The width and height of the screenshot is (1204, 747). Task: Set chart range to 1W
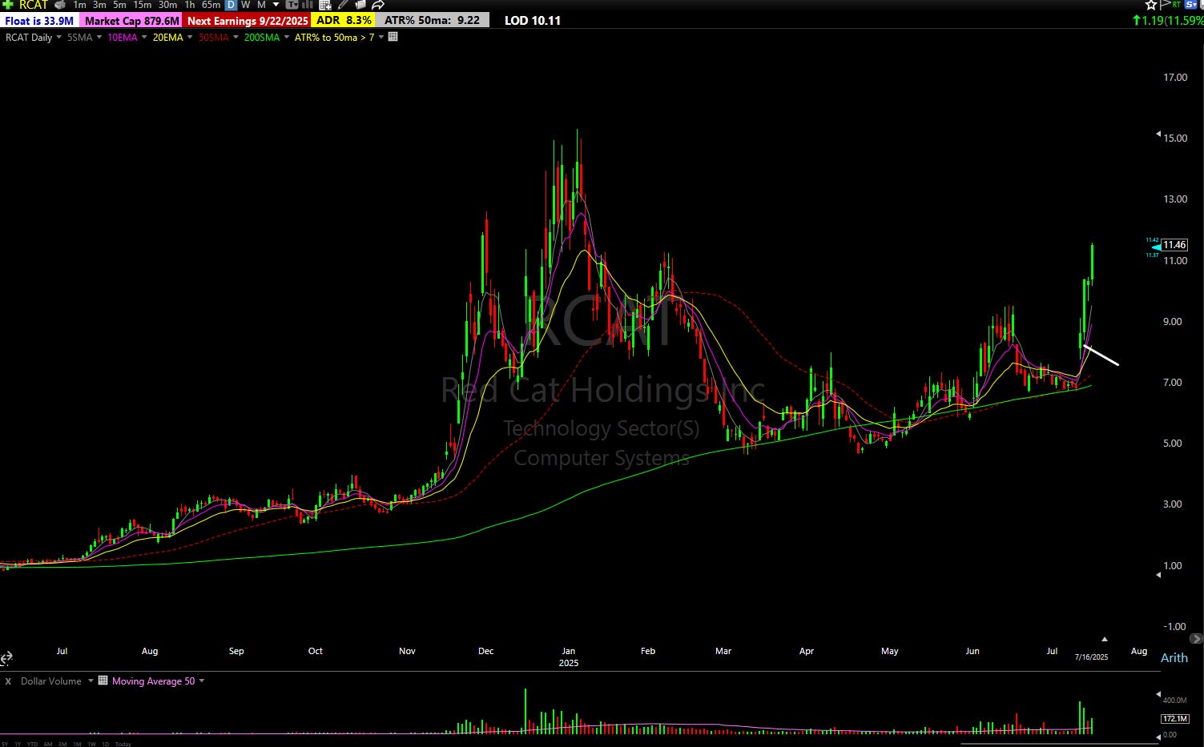coord(92,744)
